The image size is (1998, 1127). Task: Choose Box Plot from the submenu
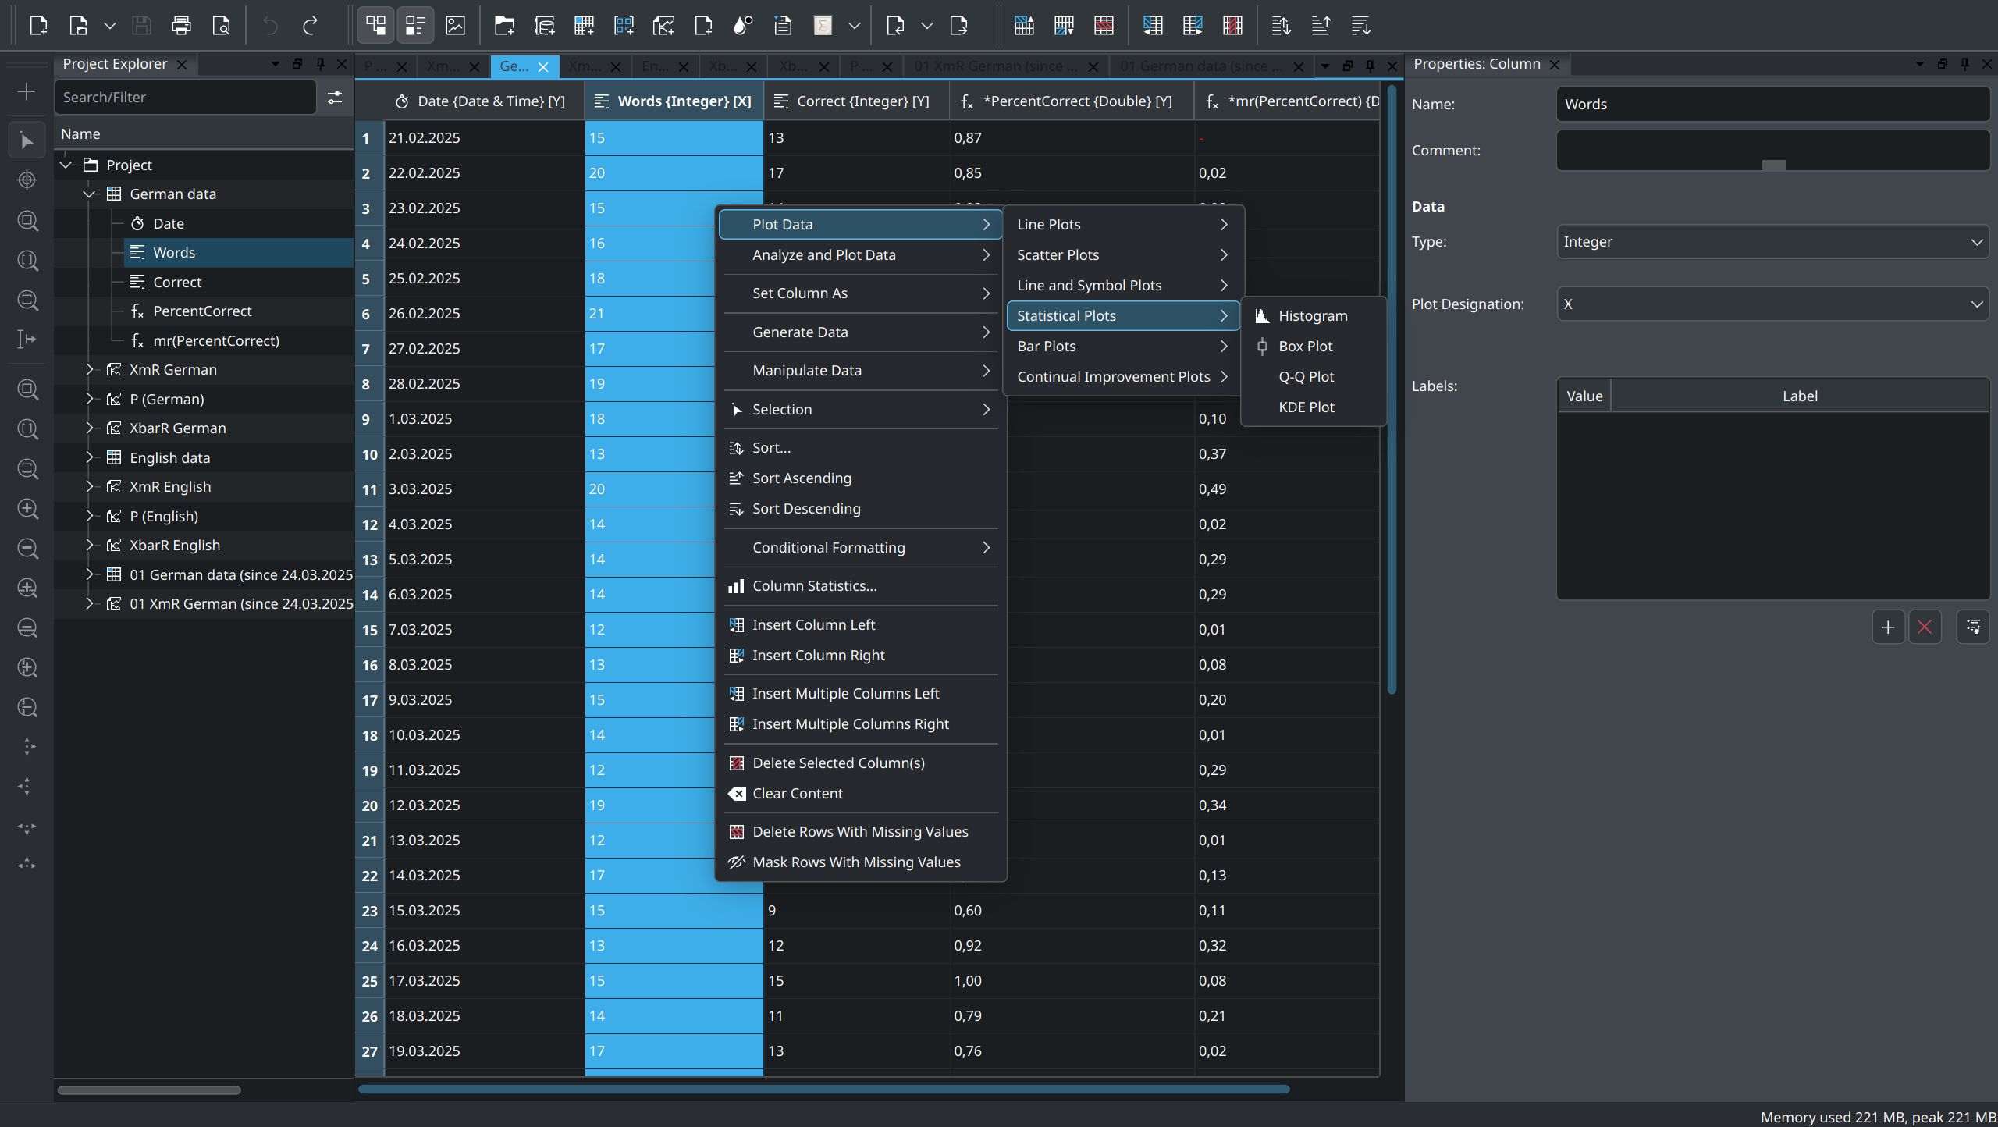tap(1305, 346)
